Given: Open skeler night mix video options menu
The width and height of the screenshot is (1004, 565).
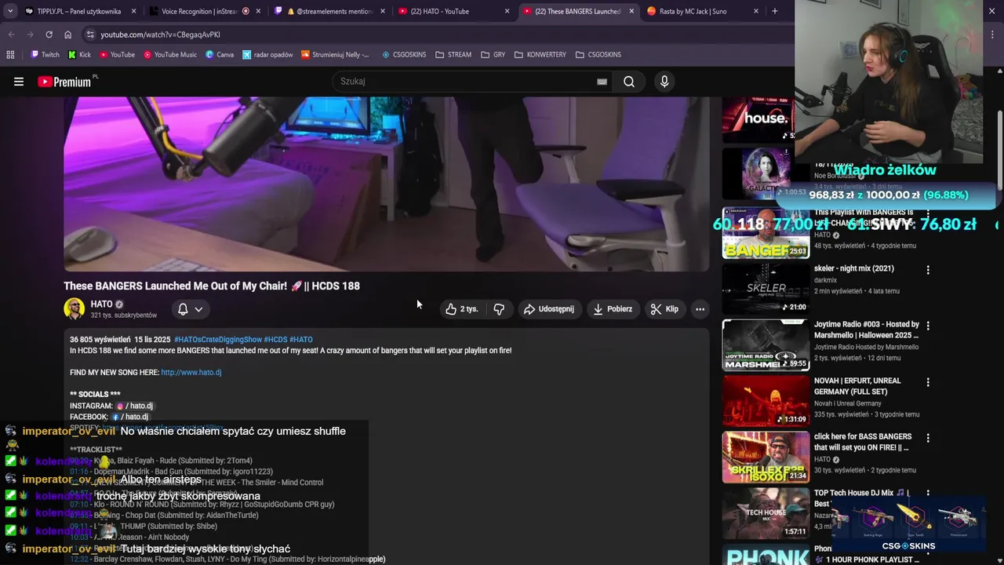Looking at the screenshot, I should [928, 270].
